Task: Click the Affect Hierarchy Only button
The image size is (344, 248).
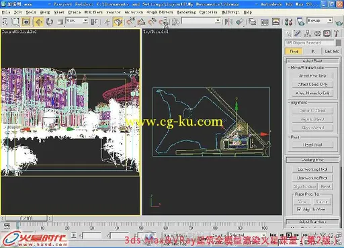Action: tap(312, 93)
